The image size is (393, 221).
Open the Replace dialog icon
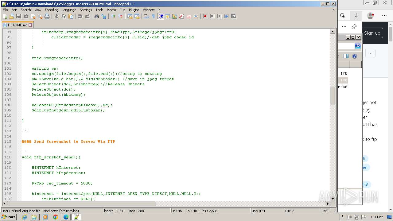coord(104,16)
